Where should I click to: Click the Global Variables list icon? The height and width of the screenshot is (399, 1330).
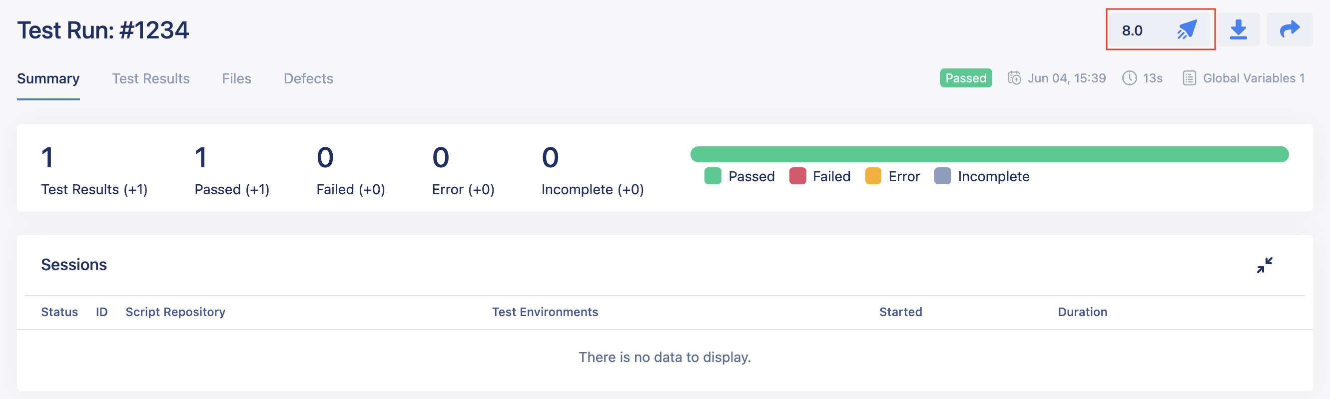click(1189, 78)
